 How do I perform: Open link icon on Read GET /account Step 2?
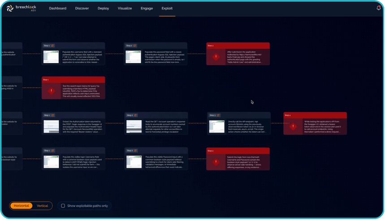(x=135, y=115)
